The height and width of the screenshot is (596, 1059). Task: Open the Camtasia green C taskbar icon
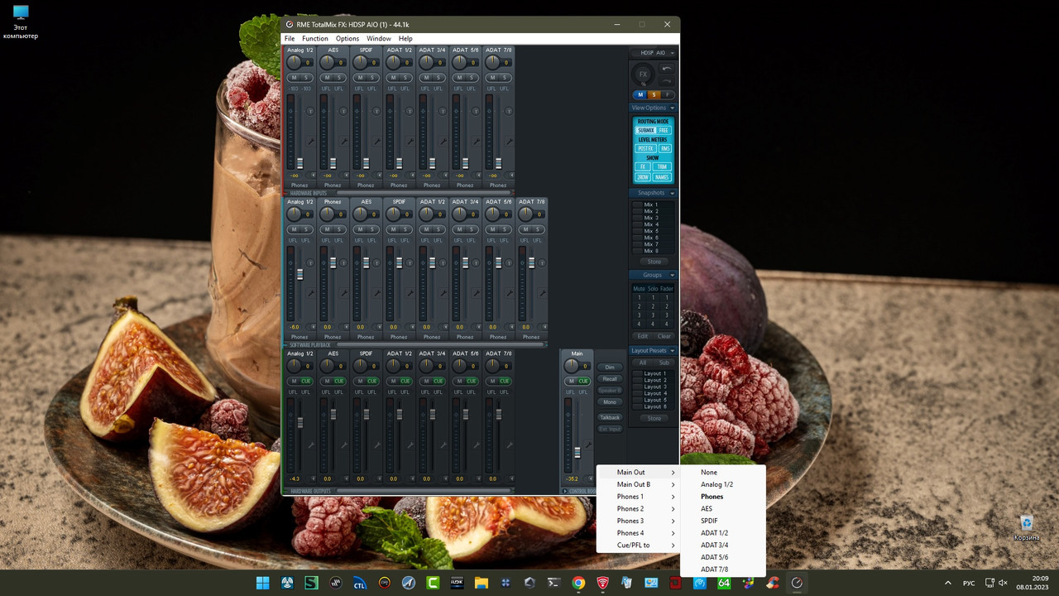coord(432,583)
